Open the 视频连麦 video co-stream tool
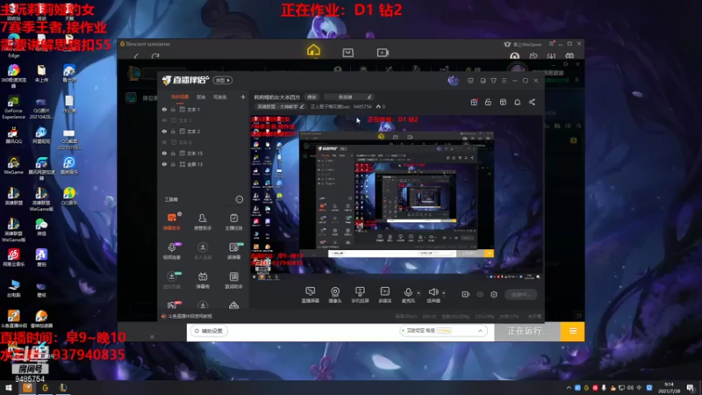 tap(172, 251)
